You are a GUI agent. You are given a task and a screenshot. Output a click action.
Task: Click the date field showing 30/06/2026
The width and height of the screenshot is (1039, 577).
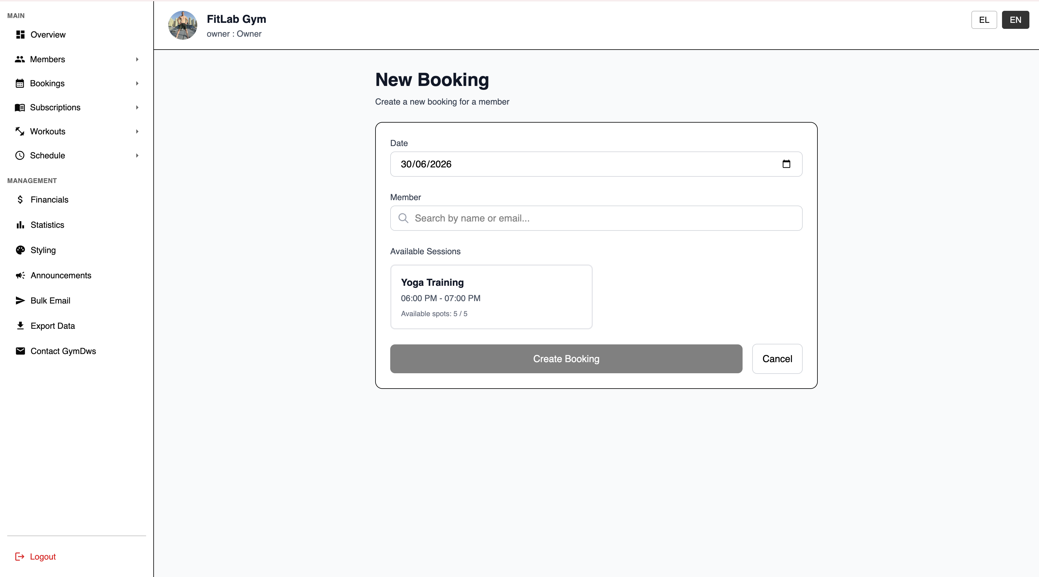tap(596, 164)
